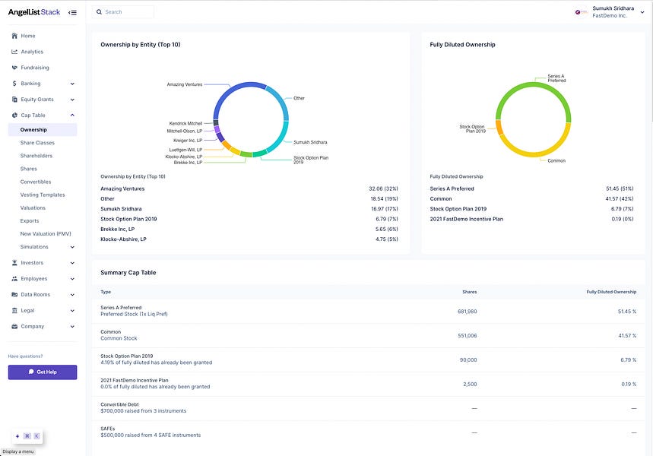
Task: Open the Exports page link
Action: click(30, 220)
